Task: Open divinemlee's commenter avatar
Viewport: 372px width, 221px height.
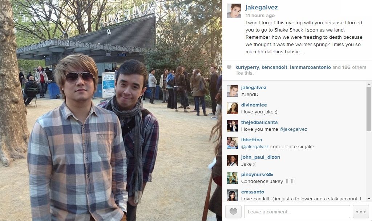Action: [232, 108]
